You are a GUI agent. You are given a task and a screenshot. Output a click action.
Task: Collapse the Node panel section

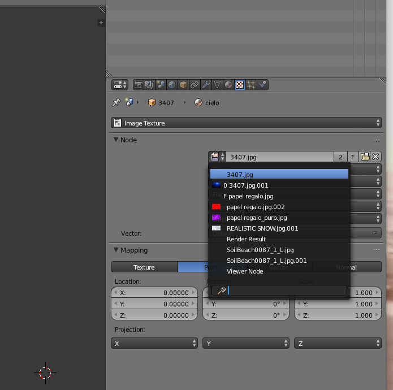click(x=116, y=140)
